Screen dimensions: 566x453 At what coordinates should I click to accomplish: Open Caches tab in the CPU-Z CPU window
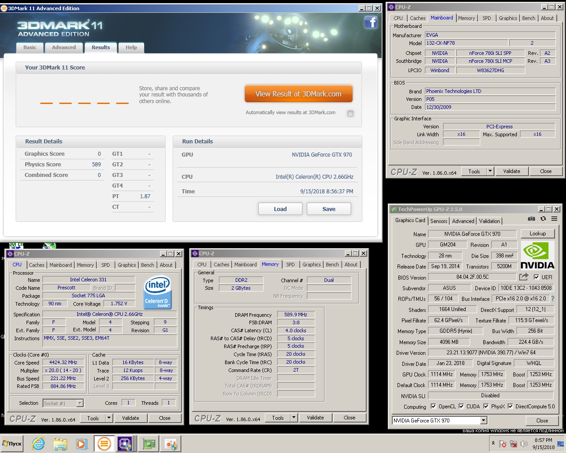tap(37, 265)
